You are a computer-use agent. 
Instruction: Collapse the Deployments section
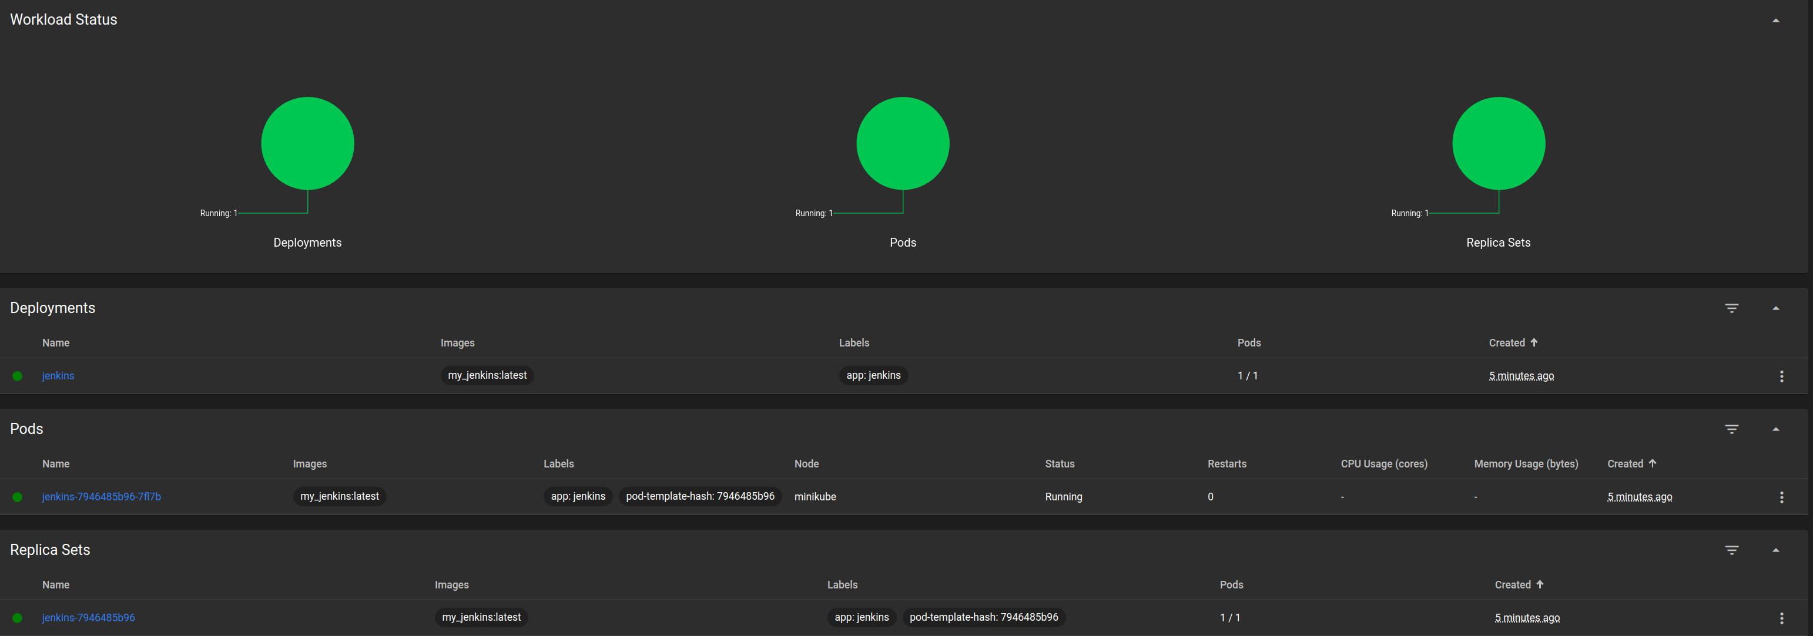click(x=1775, y=308)
